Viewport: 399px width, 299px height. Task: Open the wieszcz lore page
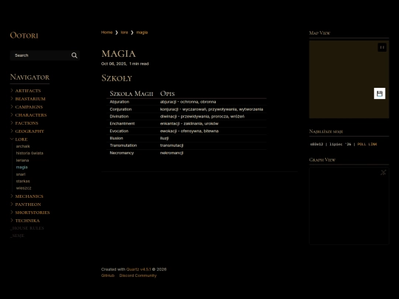point(24,188)
